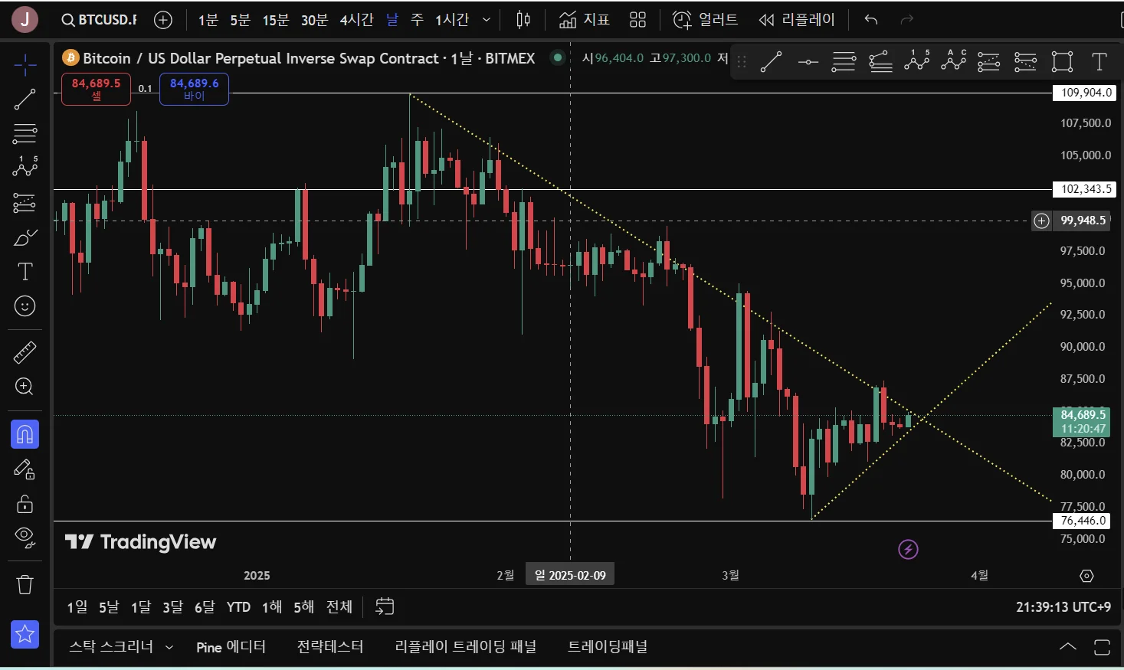Open the date range calendar icon

(385, 606)
